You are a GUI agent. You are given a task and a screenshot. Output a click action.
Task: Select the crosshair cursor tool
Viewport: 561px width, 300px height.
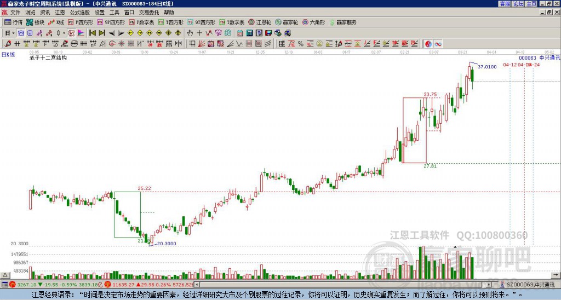tap(199, 33)
